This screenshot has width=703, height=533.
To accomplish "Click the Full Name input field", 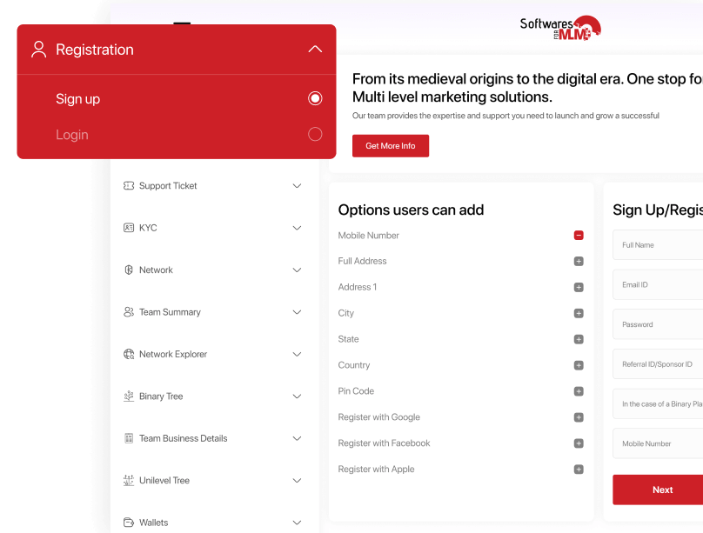I will (x=658, y=244).
